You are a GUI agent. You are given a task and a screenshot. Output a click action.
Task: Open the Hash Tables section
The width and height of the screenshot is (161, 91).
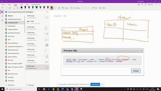[x=15, y=81]
